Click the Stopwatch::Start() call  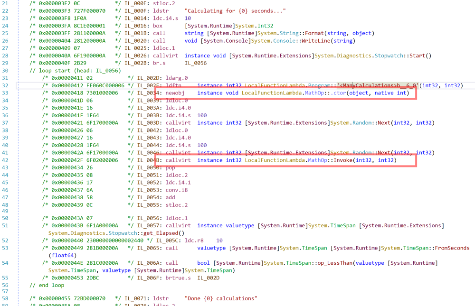(403, 56)
